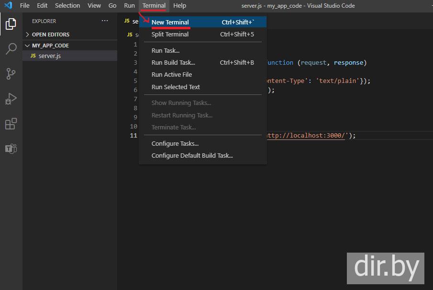Open the Extensions view icon
433x290 pixels.
(11, 124)
